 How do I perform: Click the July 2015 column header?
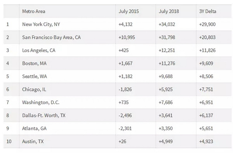point(136,11)
